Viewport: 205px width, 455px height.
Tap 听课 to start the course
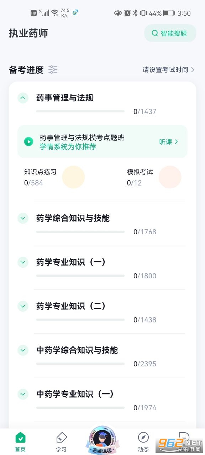(169, 142)
